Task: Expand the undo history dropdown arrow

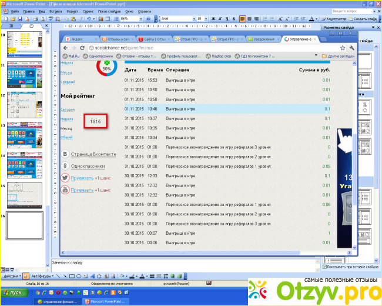Action: point(94,19)
